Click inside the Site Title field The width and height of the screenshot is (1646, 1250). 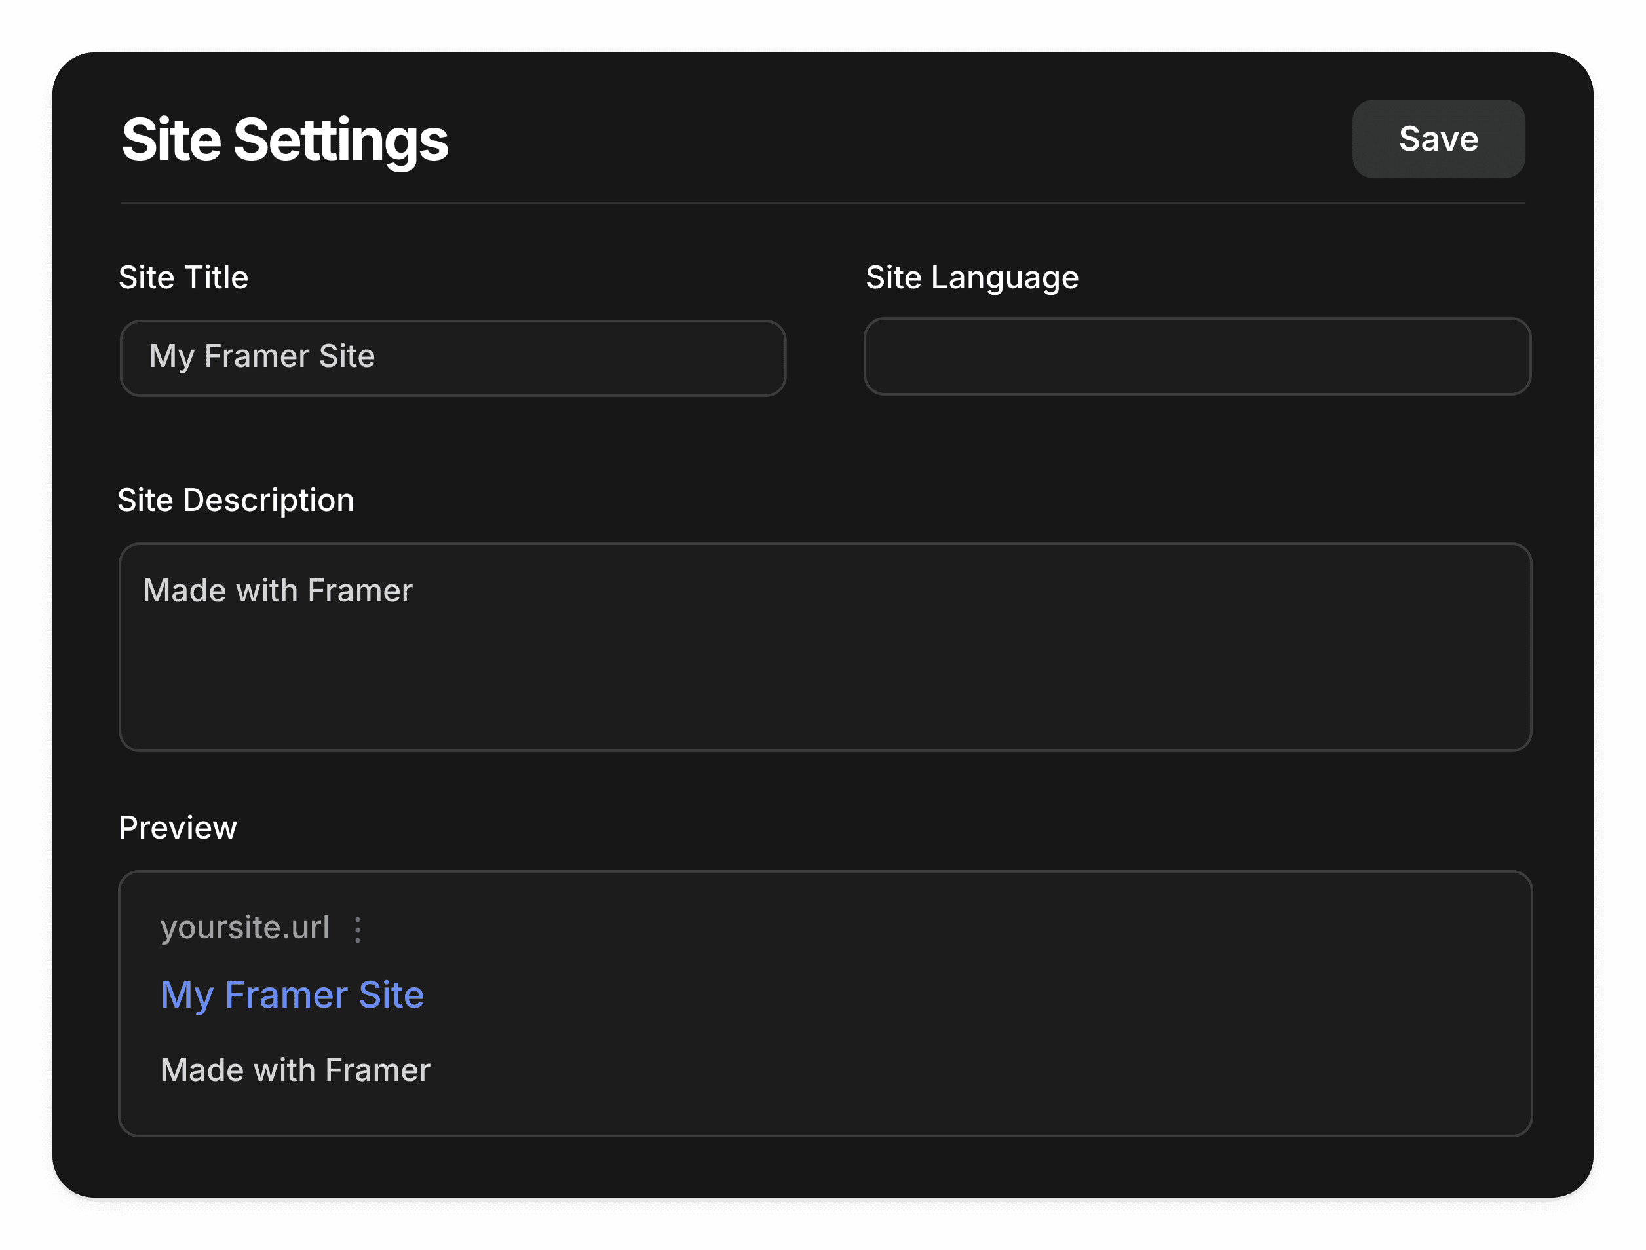[451, 357]
